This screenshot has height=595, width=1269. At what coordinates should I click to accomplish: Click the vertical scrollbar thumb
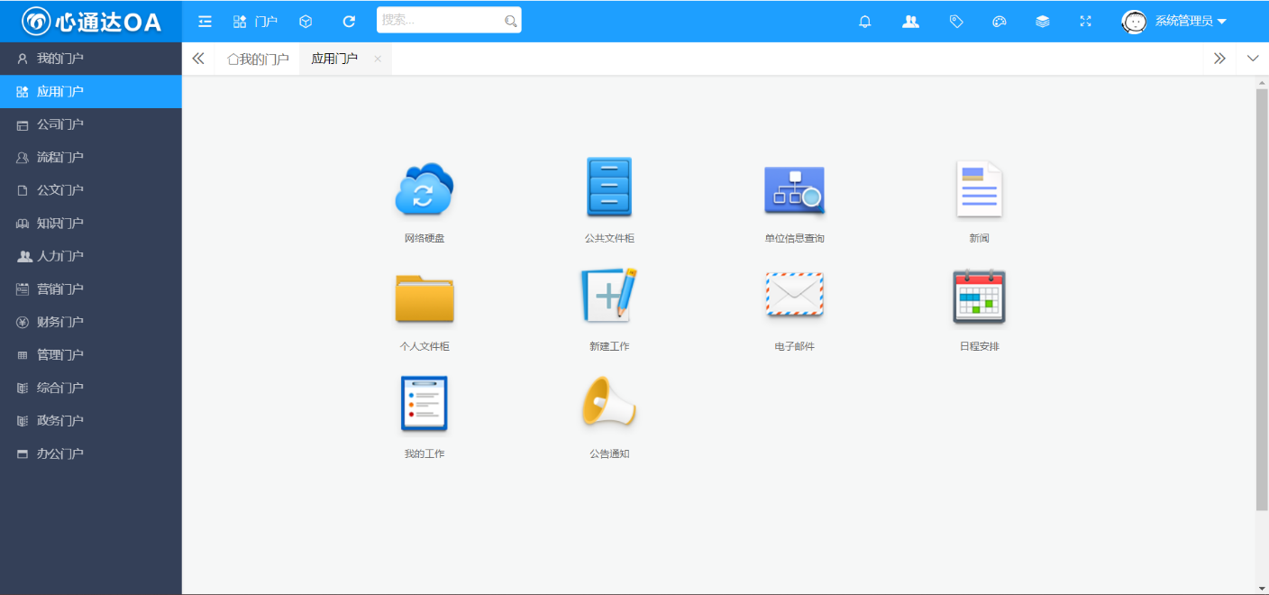[1262, 300]
